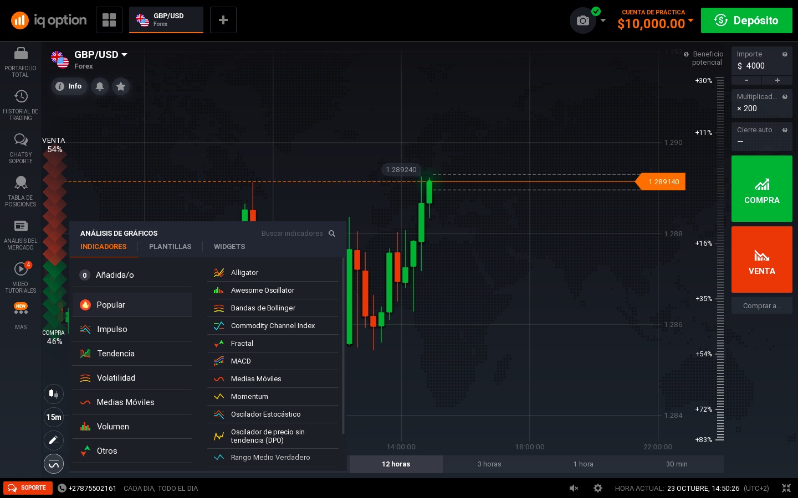
Task: Open GBP/USD Info button
Action: click(x=69, y=86)
